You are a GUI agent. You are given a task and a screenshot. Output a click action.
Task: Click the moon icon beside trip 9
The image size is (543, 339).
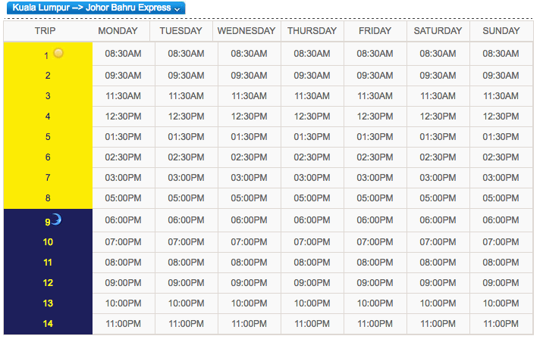[x=56, y=219]
